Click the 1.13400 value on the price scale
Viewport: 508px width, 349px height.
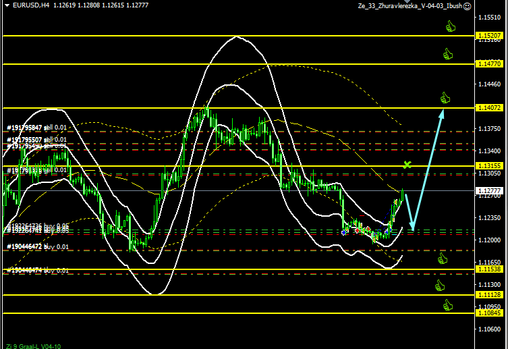click(489, 151)
